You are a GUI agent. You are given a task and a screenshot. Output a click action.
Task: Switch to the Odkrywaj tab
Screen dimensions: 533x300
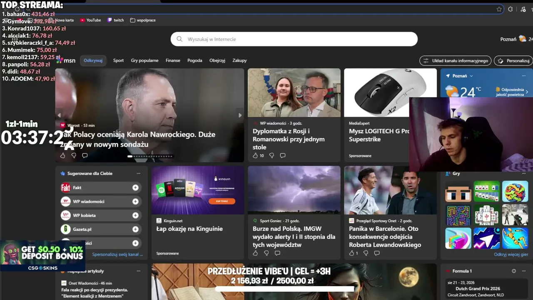click(x=93, y=60)
